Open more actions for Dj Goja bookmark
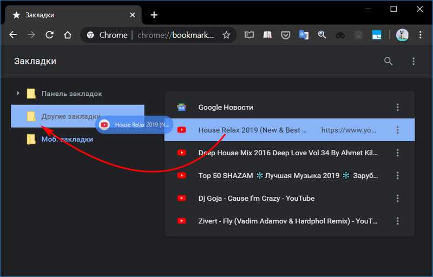The image size is (433, 277). click(x=398, y=198)
